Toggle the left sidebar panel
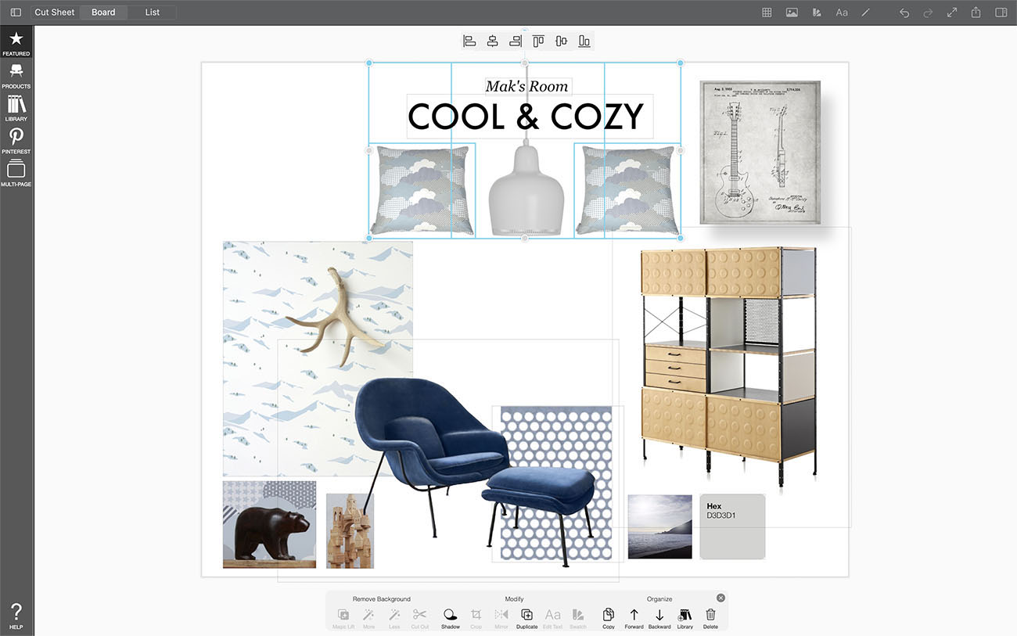The width and height of the screenshot is (1017, 636). coord(16,13)
